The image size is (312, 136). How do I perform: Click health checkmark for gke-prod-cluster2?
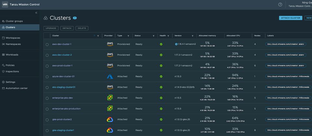161,120
